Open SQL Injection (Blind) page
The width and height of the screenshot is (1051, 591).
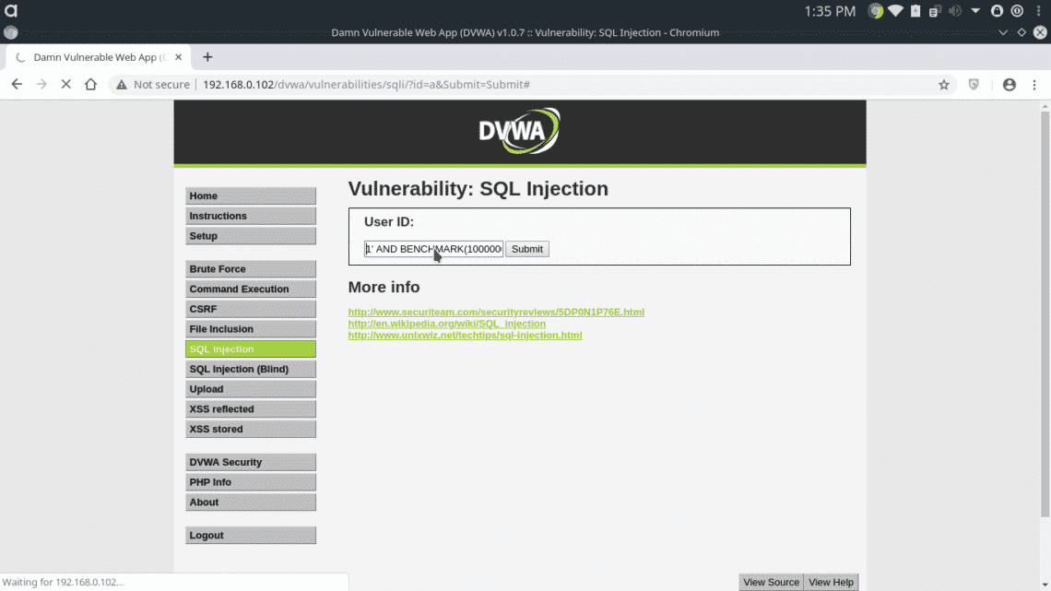(x=251, y=369)
